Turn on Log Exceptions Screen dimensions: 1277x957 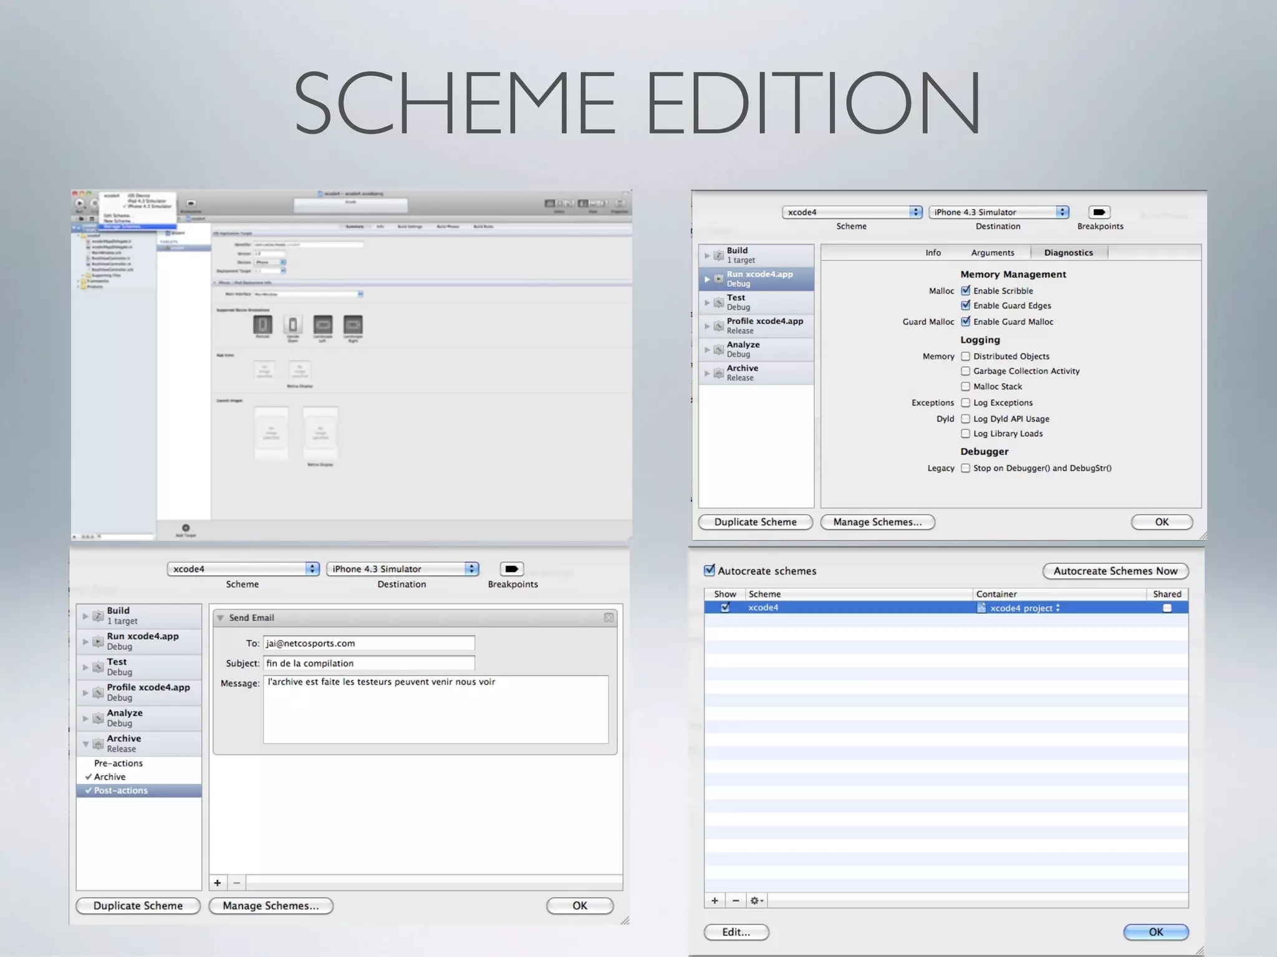coord(965,402)
